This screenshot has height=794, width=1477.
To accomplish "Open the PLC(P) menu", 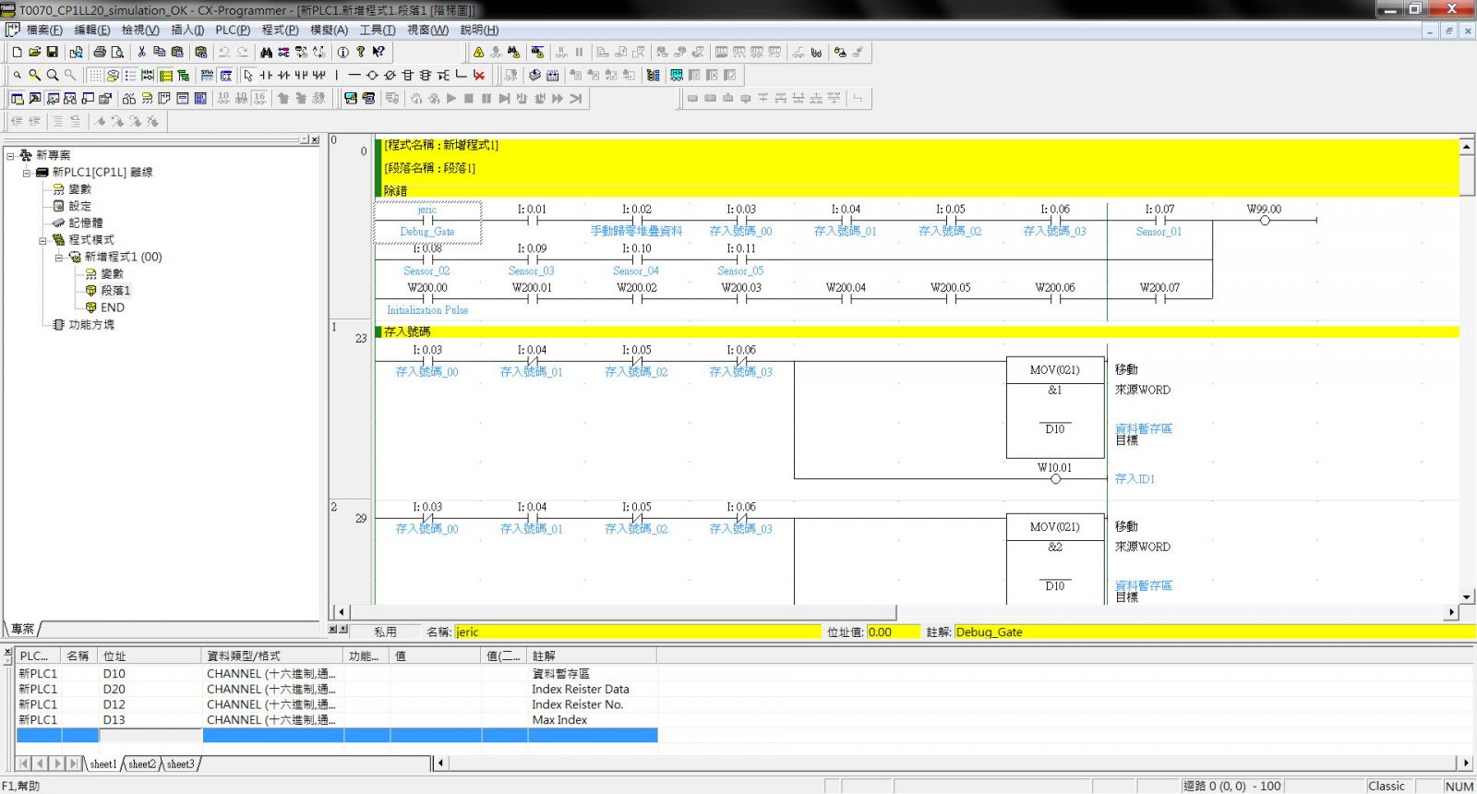I will [x=233, y=30].
